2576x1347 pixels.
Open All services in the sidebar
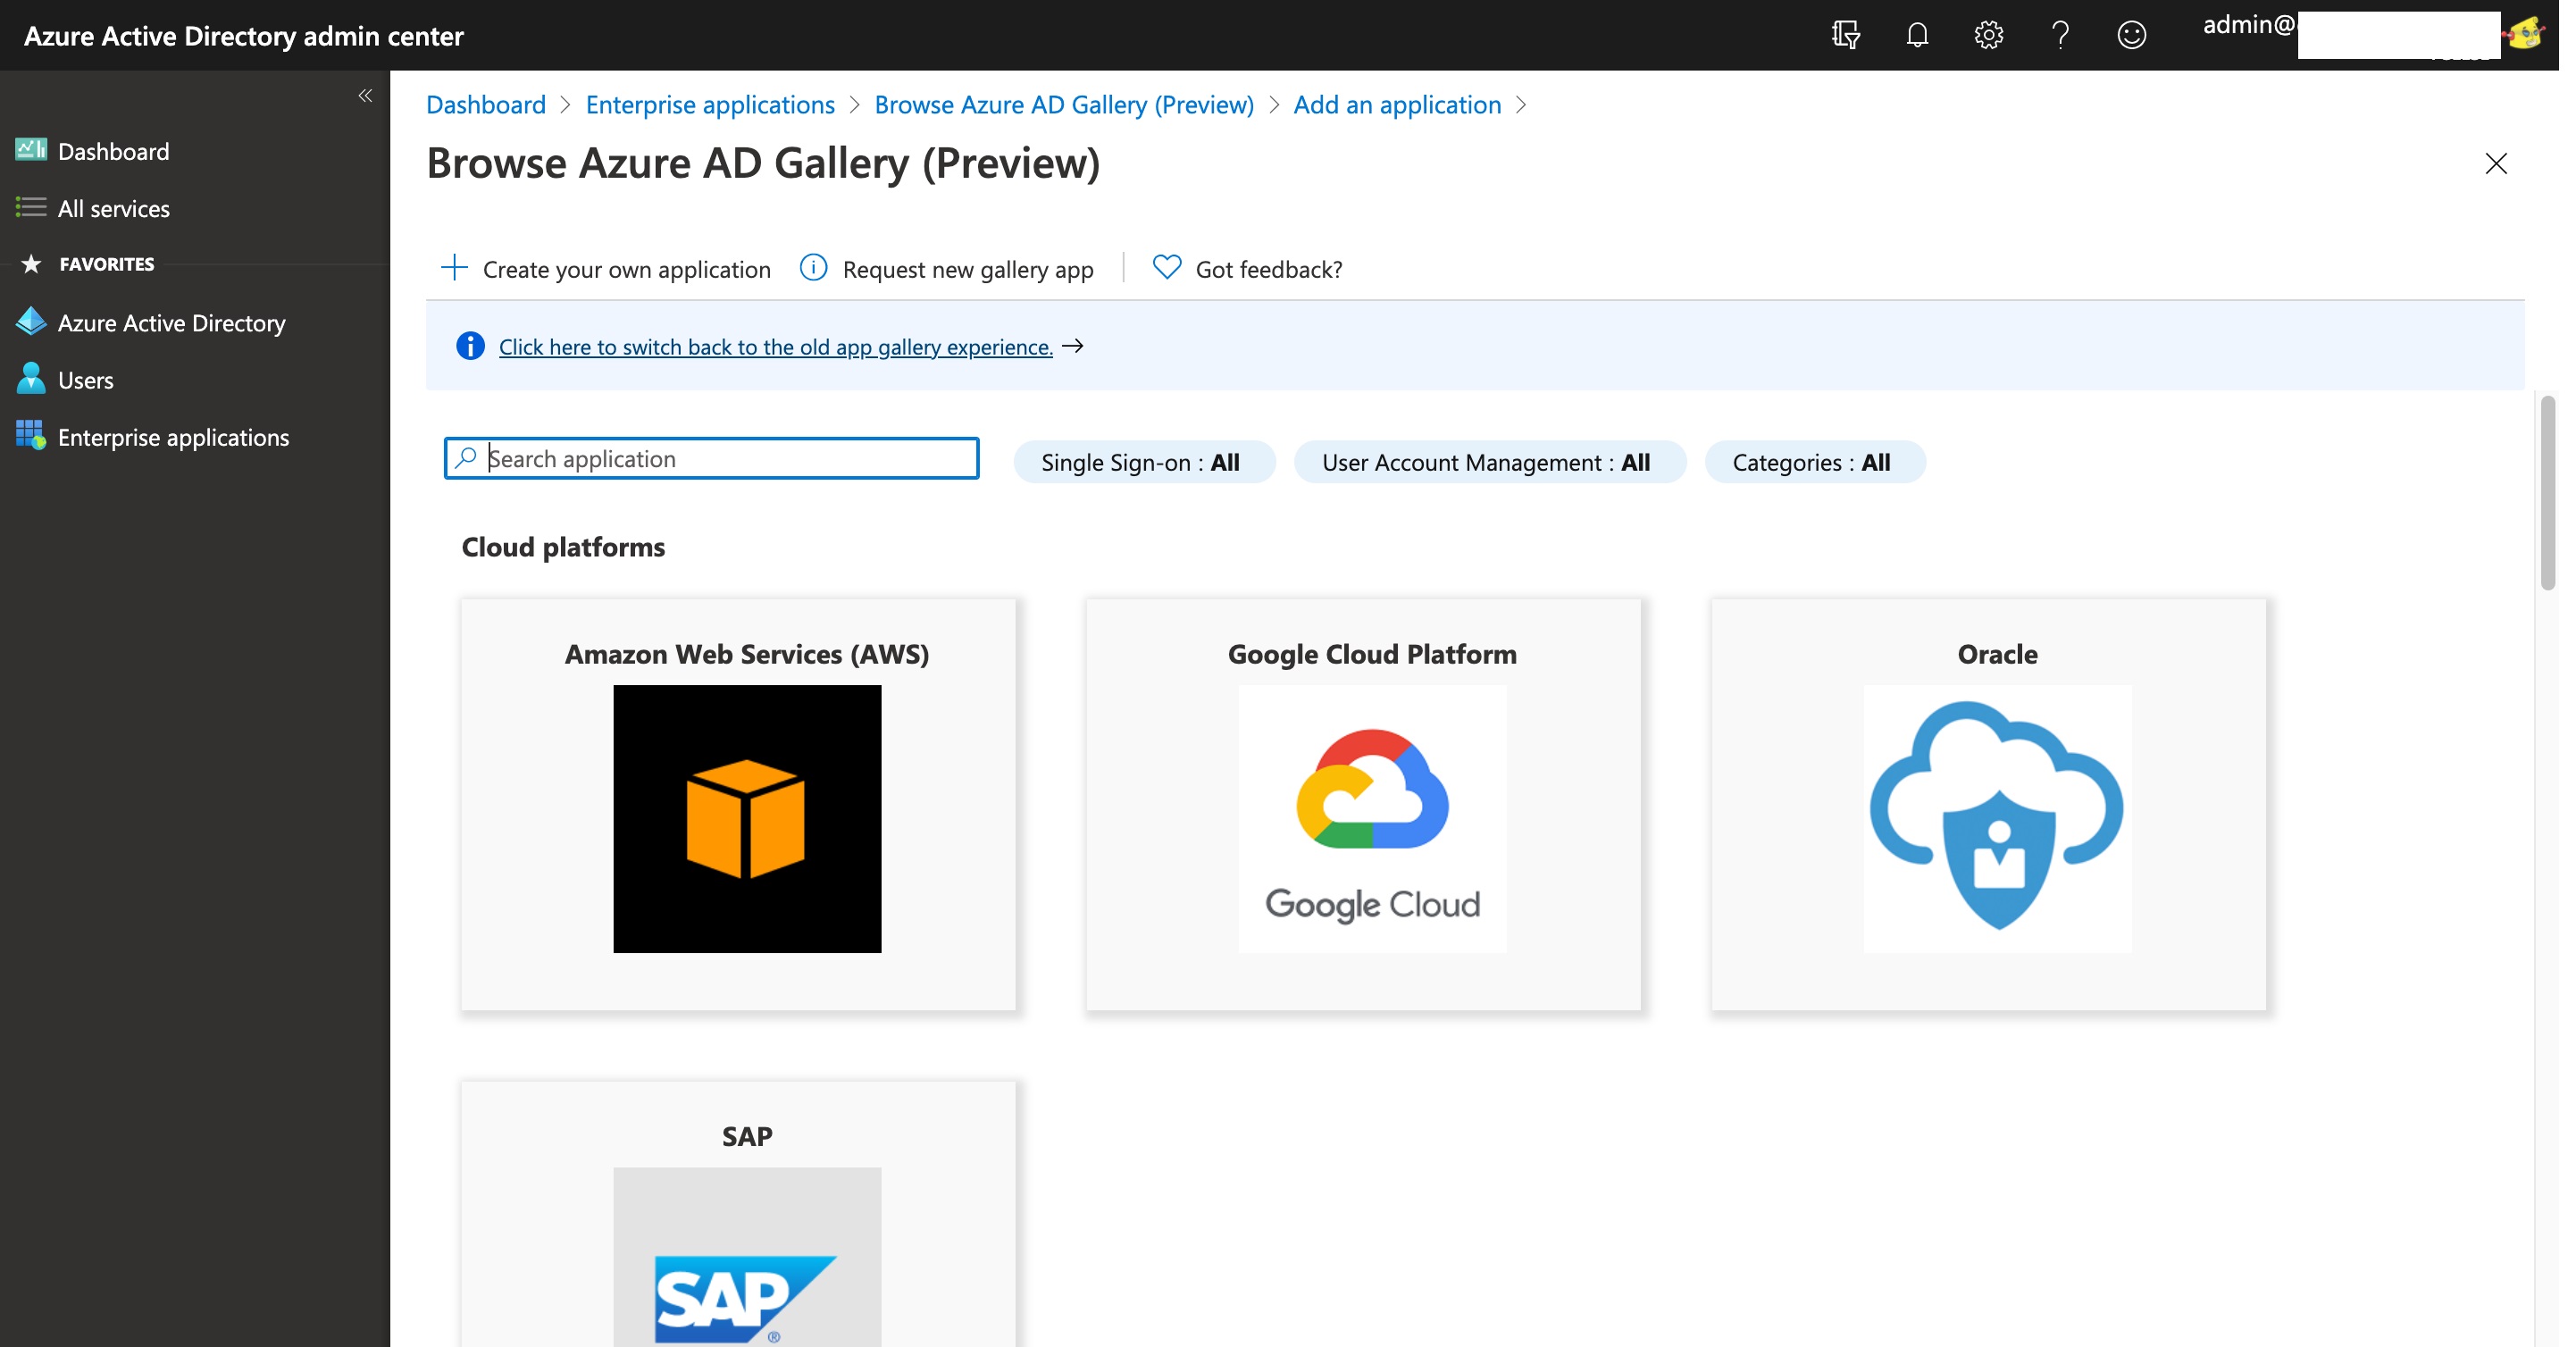[113, 208]
